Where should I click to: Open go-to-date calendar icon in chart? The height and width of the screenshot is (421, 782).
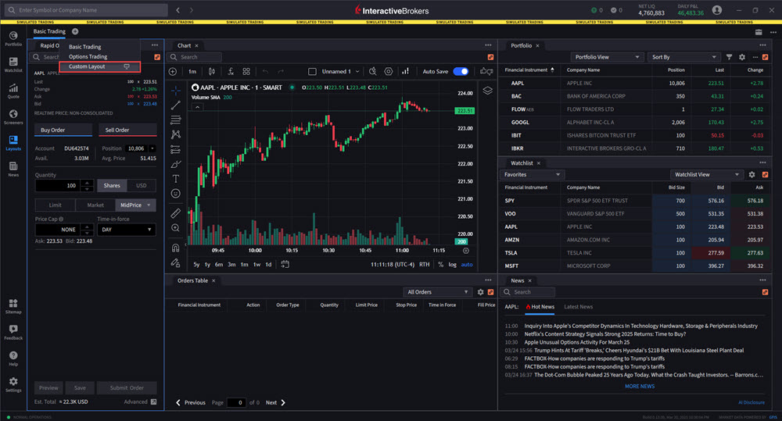(285, 264)
